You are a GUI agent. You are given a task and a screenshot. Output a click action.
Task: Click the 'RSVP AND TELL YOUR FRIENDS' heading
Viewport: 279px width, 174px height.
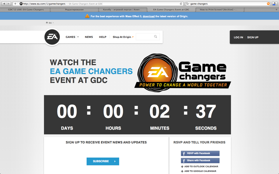pyautogui.click(x=200, y=142)
